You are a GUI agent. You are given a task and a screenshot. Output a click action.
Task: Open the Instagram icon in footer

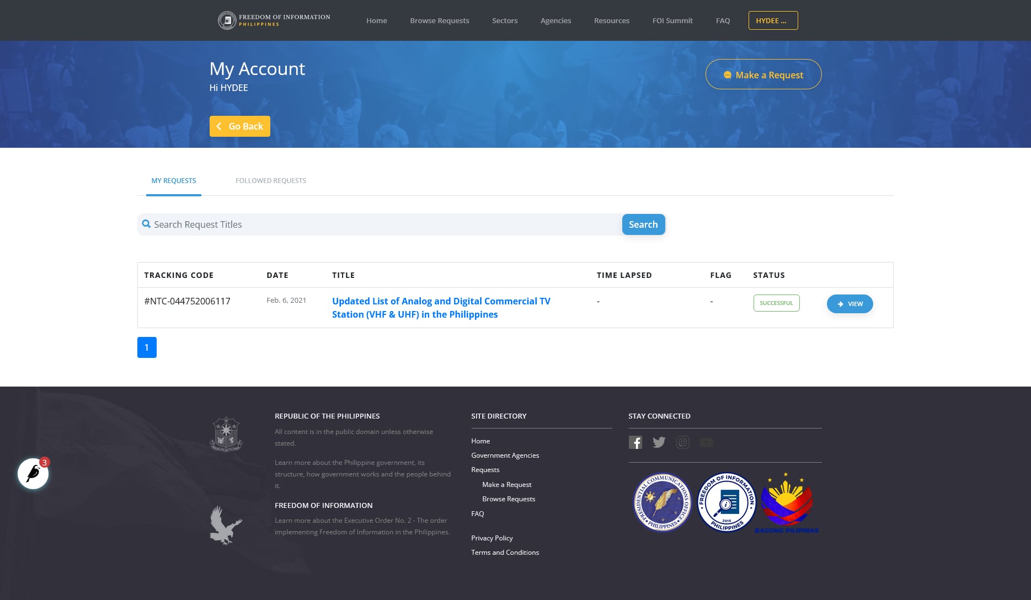(x=682, y=442)
